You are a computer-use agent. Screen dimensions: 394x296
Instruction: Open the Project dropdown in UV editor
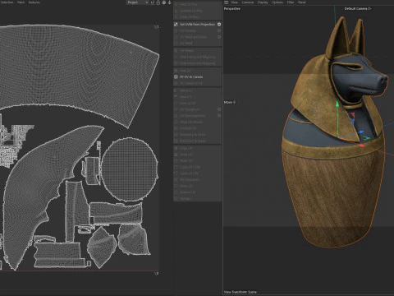coord(138,2)
